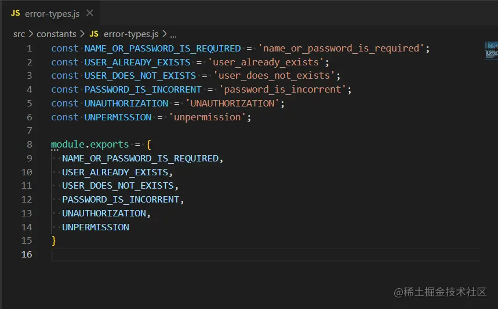The height and width of the screenshot is (309, 498).
Task: Click the const keyword on line 1
Action: coord(65,49)
